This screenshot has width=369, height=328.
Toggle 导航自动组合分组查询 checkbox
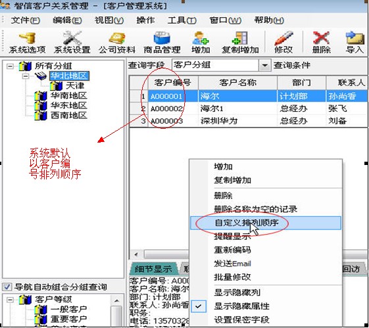pyautogui.click(x=7, y=287)
